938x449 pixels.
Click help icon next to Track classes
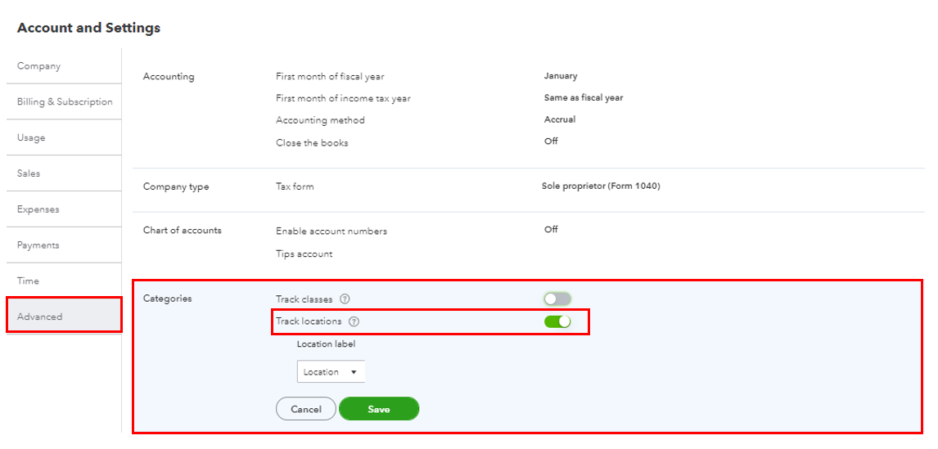tap(345, 299)
